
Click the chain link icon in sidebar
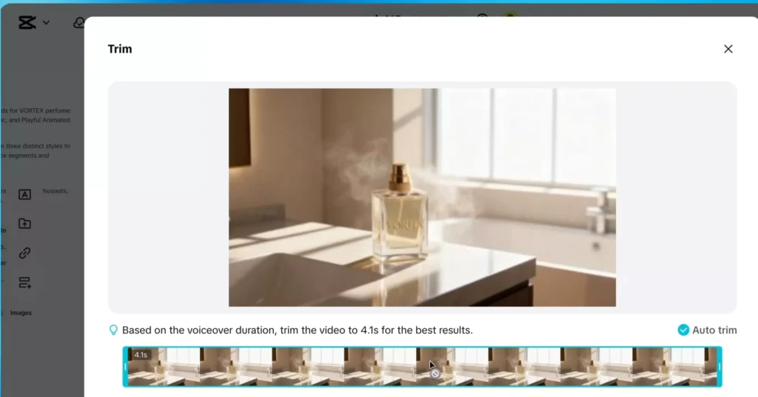click(24, 253)
